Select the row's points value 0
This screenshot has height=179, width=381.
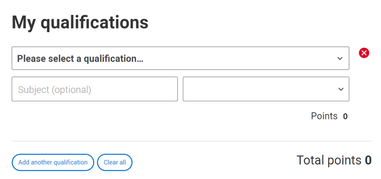[345, 117]
